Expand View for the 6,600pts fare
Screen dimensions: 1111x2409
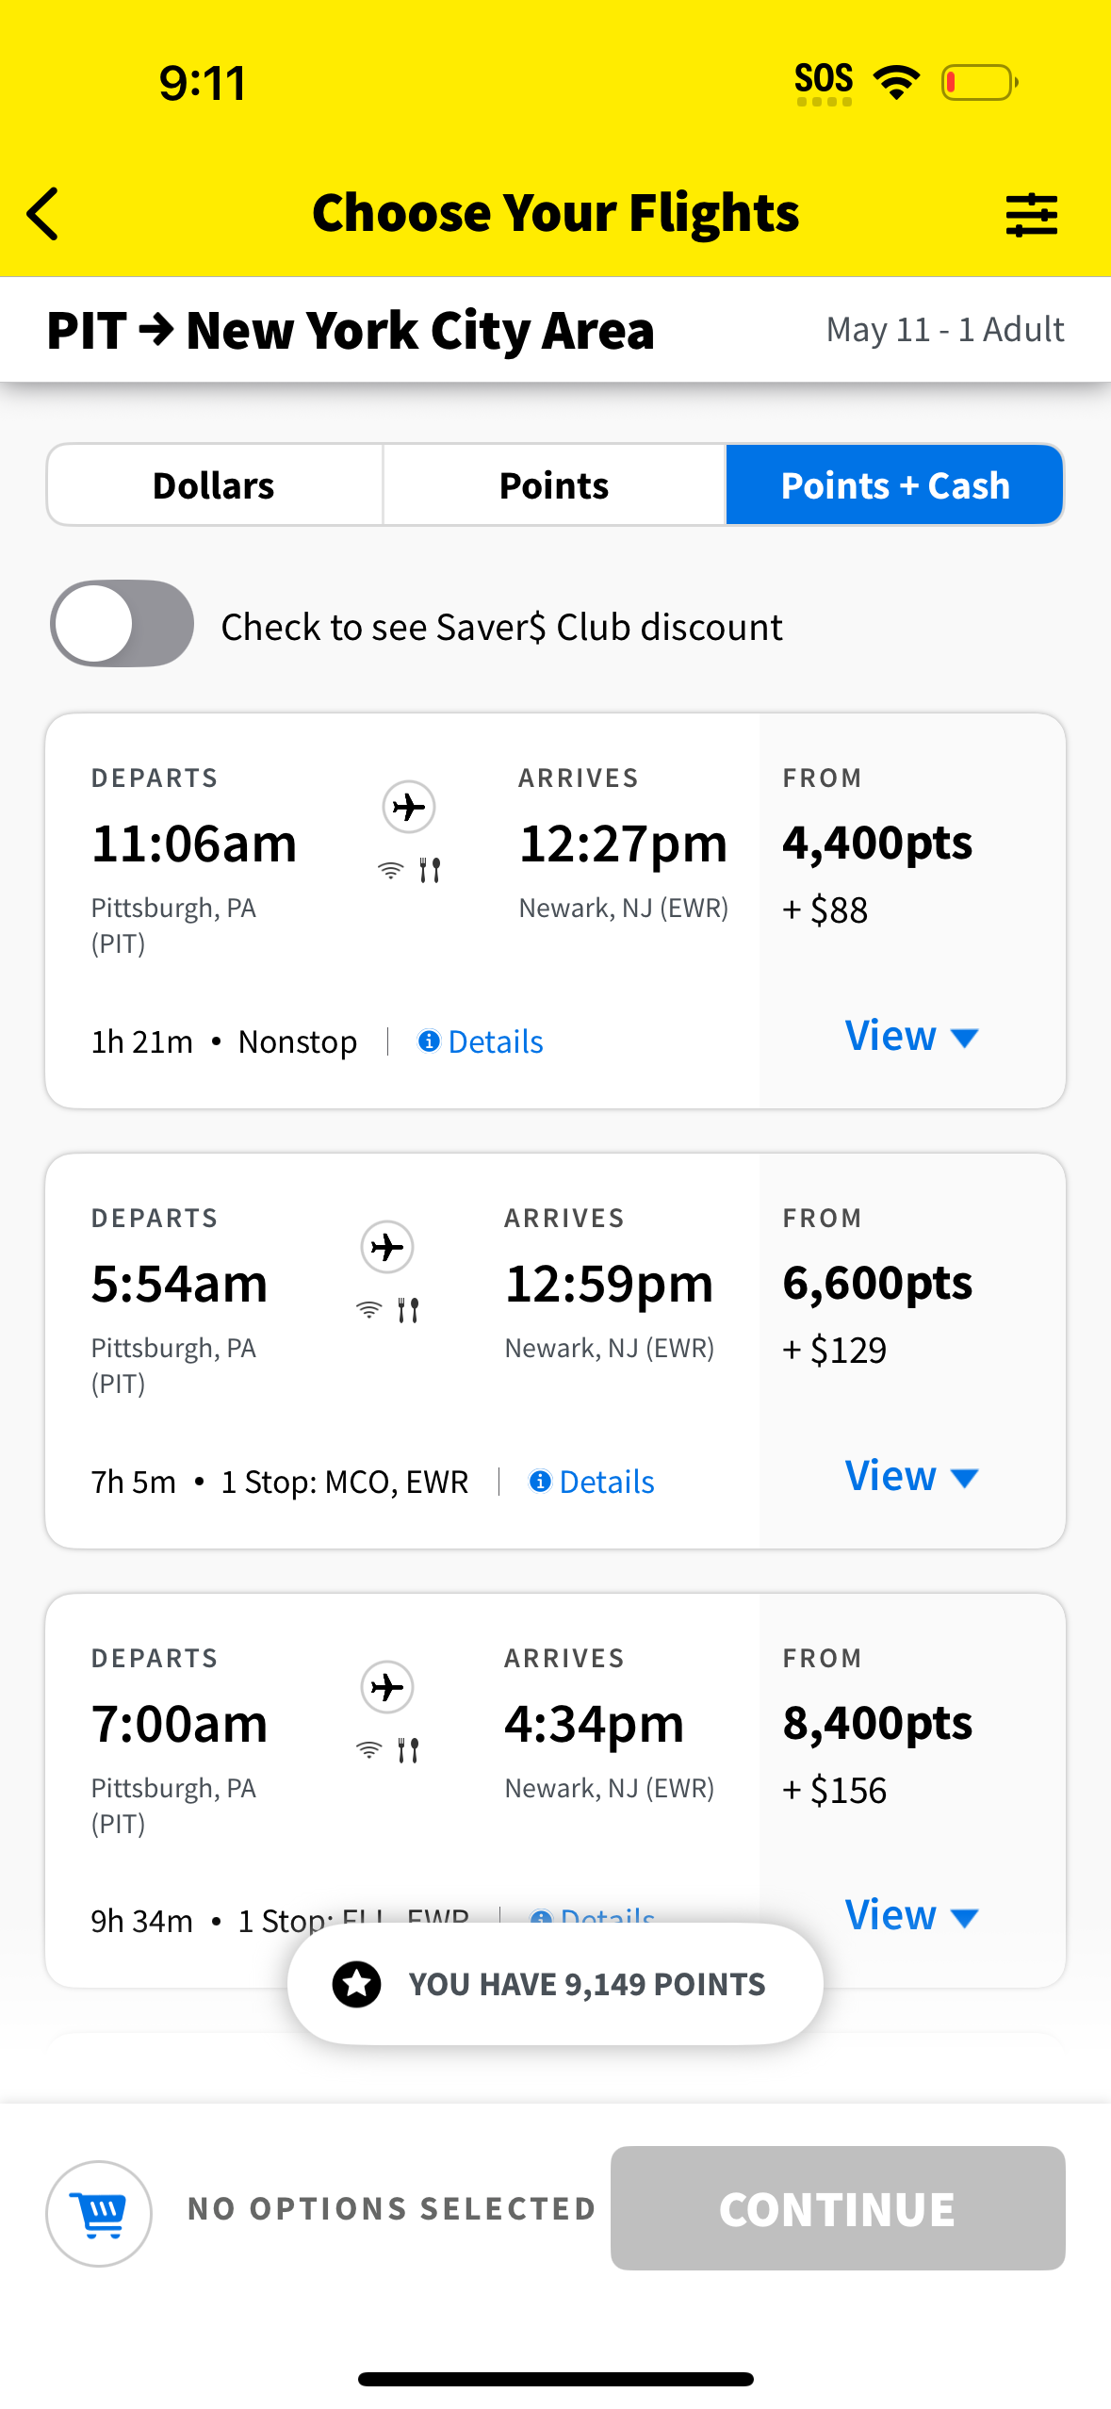910,1476
